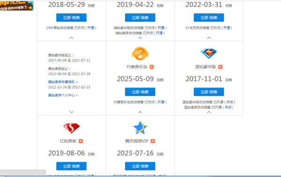Click the down chevron under 黄钻 details
The height and width of the screenshot is (177, 281).
click(x=72, y=112)
